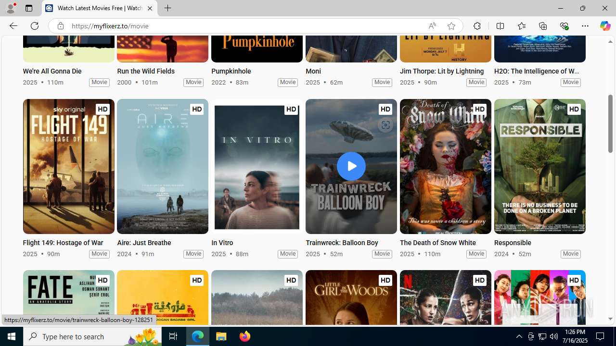Open The Death of Snow White title link
Viewport: 616px width, 346px height.
pos(438,243)
